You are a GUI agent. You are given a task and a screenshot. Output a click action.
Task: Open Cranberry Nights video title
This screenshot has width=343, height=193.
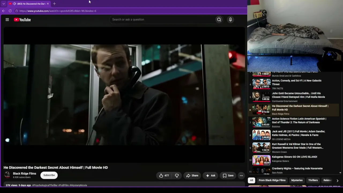[297, 169]
